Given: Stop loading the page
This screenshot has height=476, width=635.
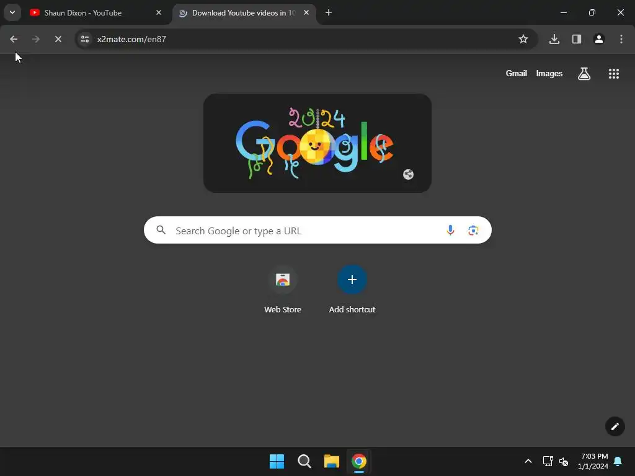Looking at the screenshot, I should pos(58,39).
